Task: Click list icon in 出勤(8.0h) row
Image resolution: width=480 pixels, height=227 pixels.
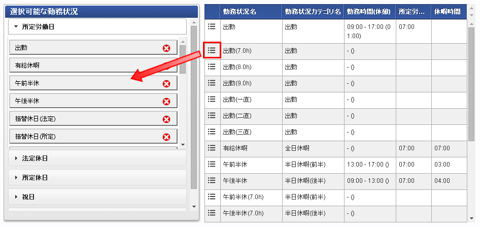Action: (212, 67)
